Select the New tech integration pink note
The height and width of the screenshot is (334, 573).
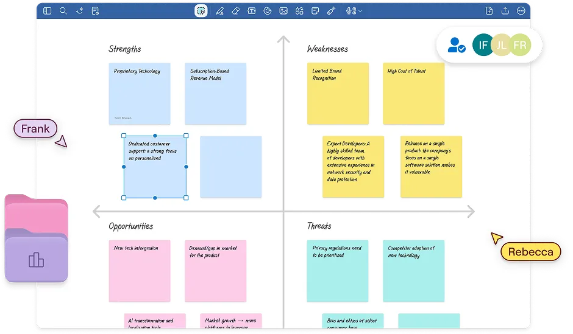click(140, 271)
